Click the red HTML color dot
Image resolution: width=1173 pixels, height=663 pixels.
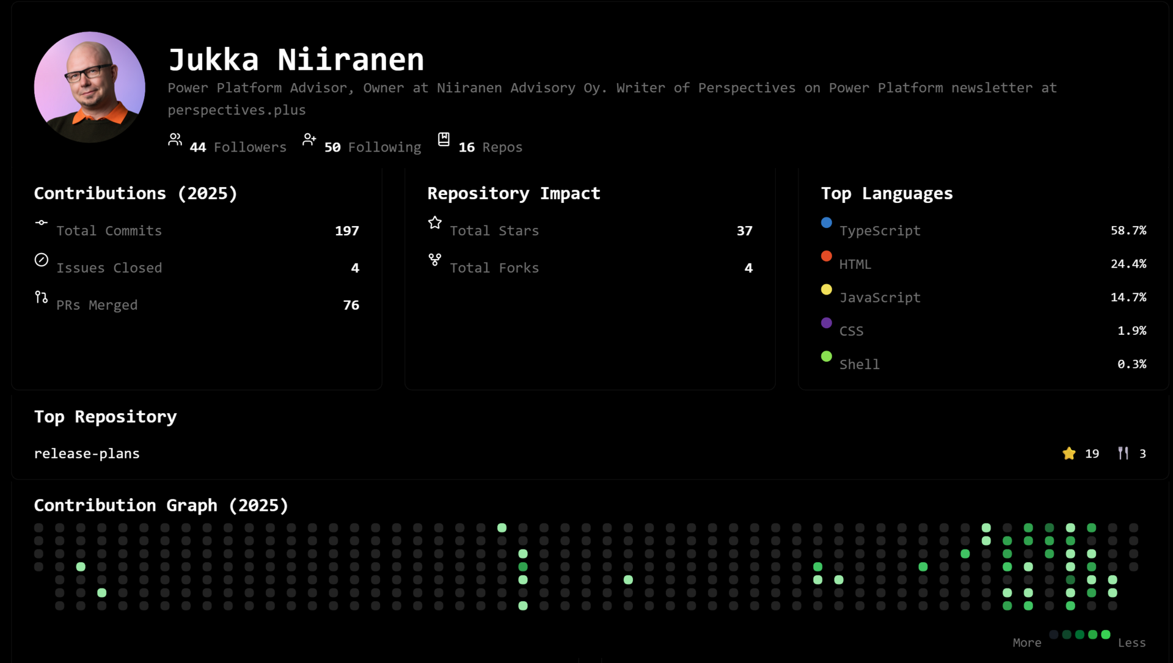pyautogui.click(x=826, y=256)
